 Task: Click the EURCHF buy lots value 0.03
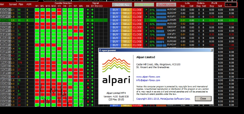click(183, 45)
